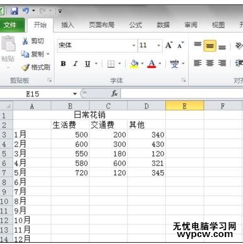This screenshot has width=243, height=244.
Task: Apply yellow fill color with bucket icon
Action: point(134,64)
